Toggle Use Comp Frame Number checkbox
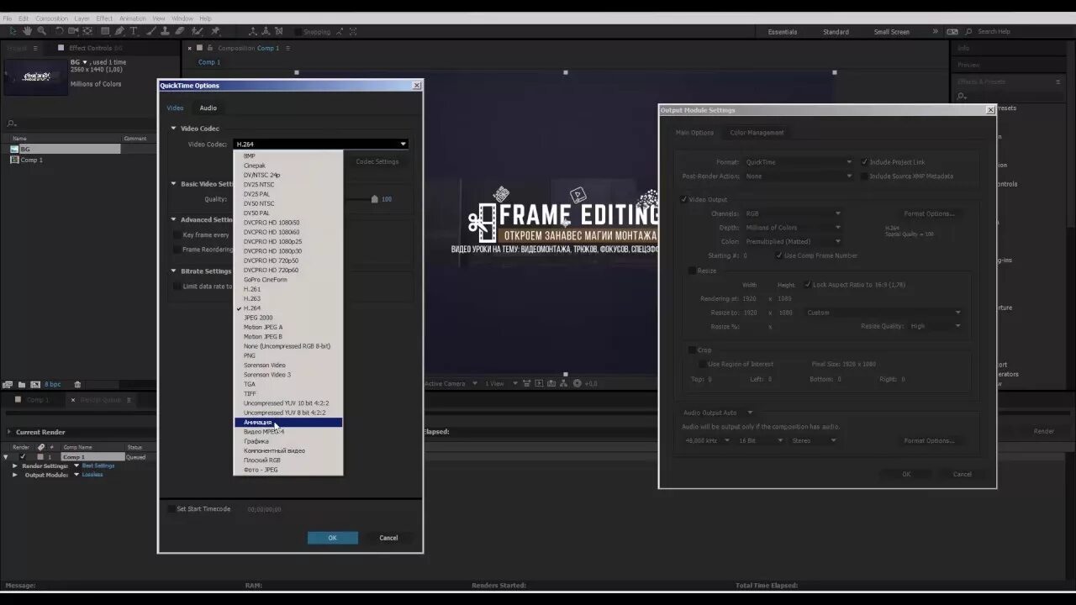Image resolution: width=1076 pixels, height=605 pixels. click(778, 255)
